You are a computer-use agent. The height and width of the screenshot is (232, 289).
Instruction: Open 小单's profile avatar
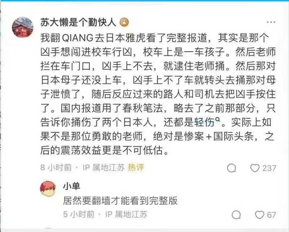click(48, 188)
